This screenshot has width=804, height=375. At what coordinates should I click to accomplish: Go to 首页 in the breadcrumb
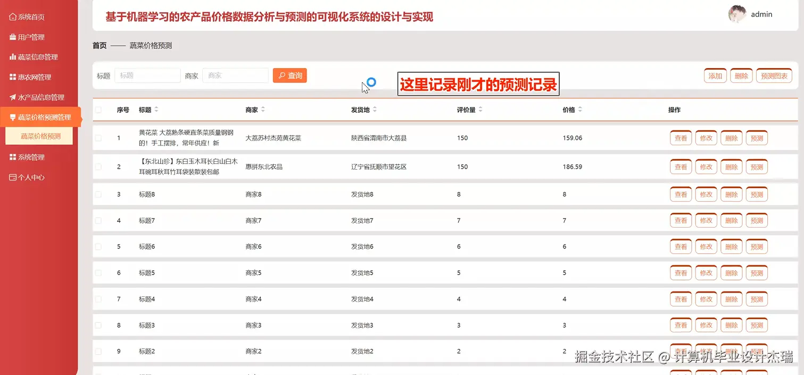99,45
